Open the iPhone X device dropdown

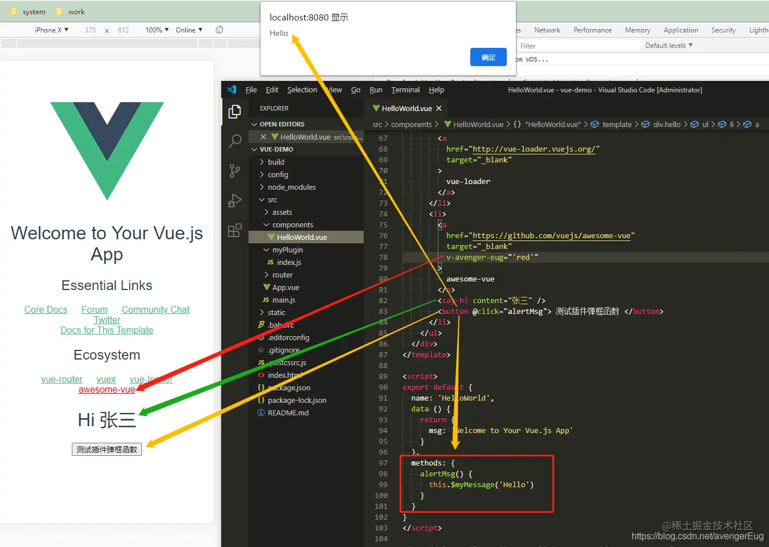click(x=51, y=30)
